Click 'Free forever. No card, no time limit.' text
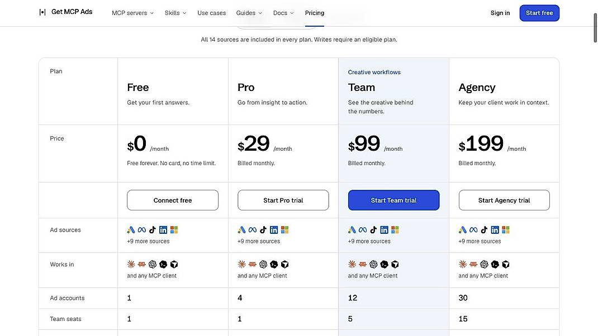Image resolution: width=598 pixels, height=336 pixels. pos(171,163)
